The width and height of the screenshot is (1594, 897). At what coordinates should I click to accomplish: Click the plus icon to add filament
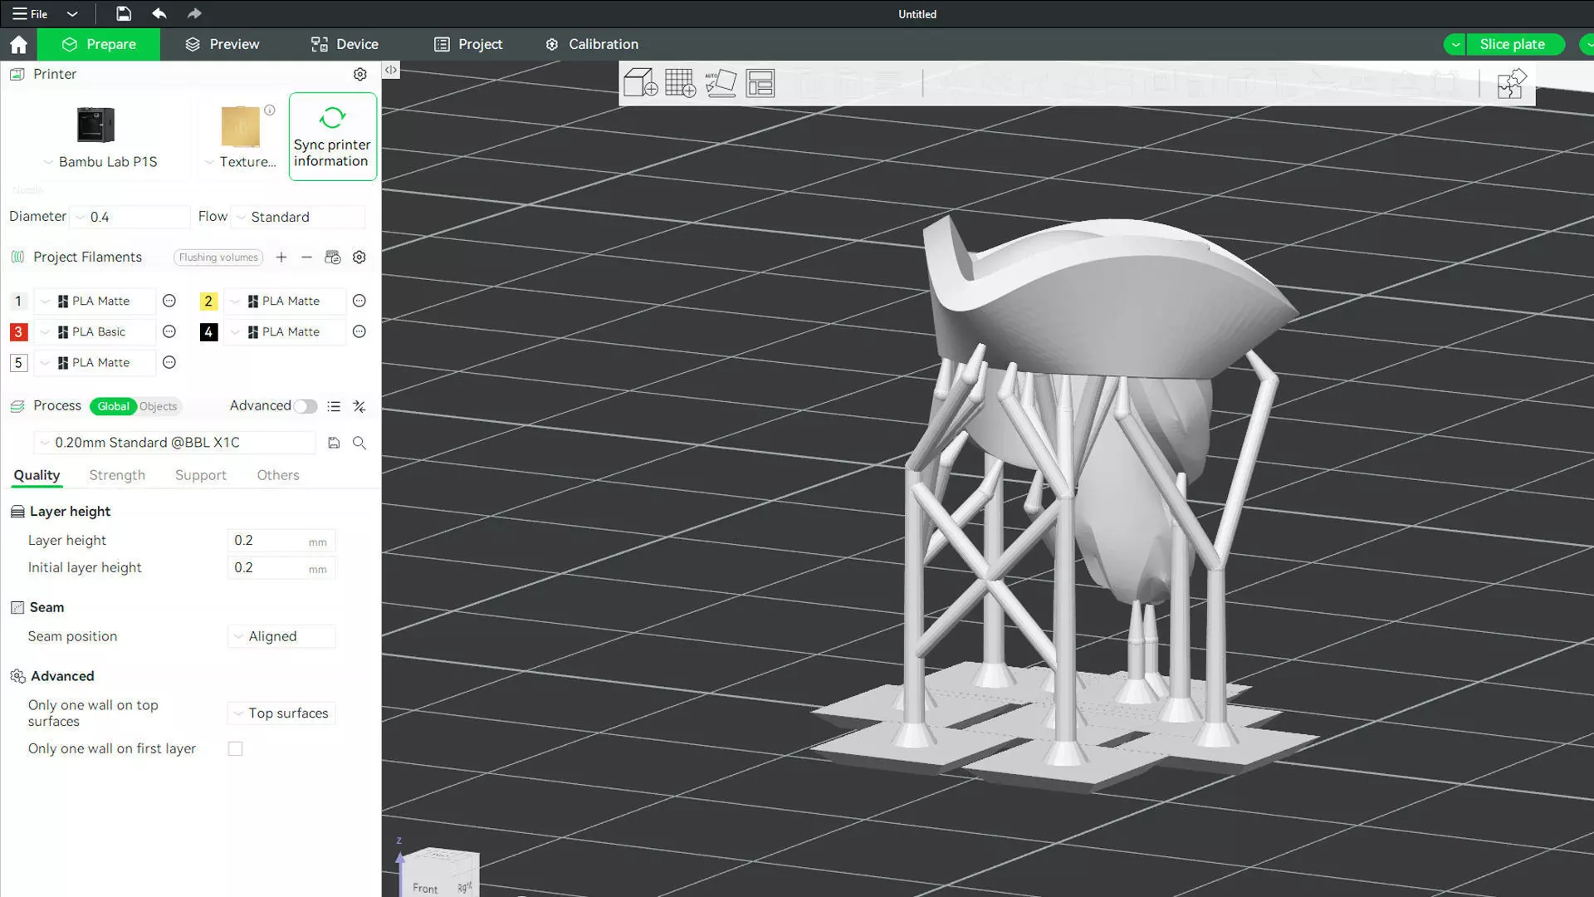(281, 257)
